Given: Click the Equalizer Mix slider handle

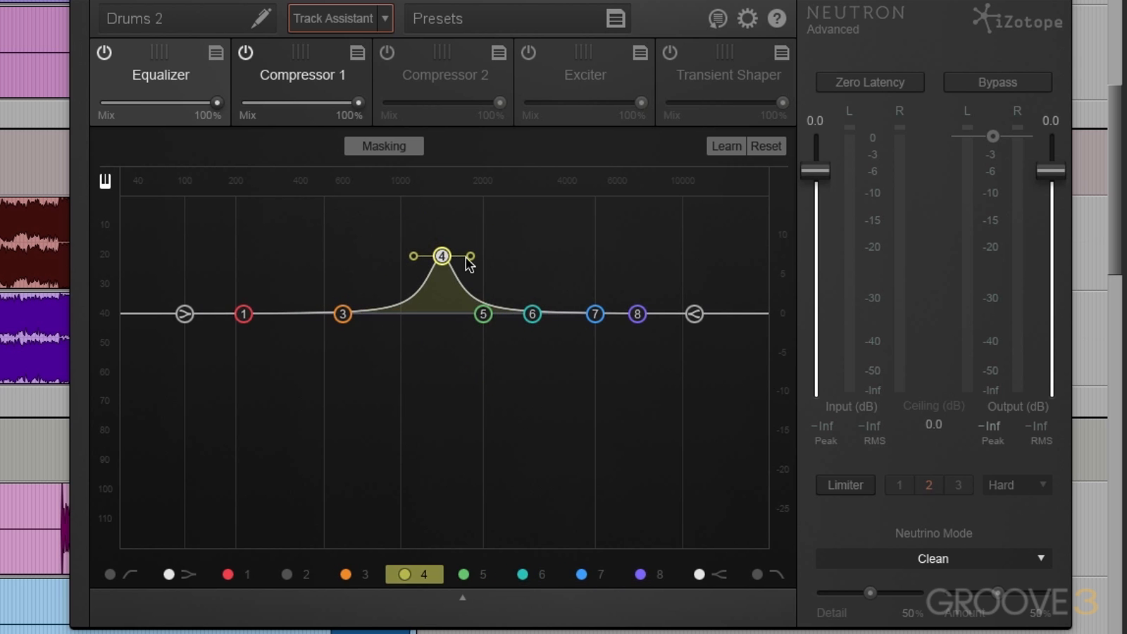Looking at the screenshot, I should (x=217, y=103).
